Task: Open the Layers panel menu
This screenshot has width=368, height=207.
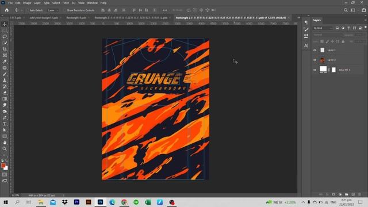Action: pos(366,20)
